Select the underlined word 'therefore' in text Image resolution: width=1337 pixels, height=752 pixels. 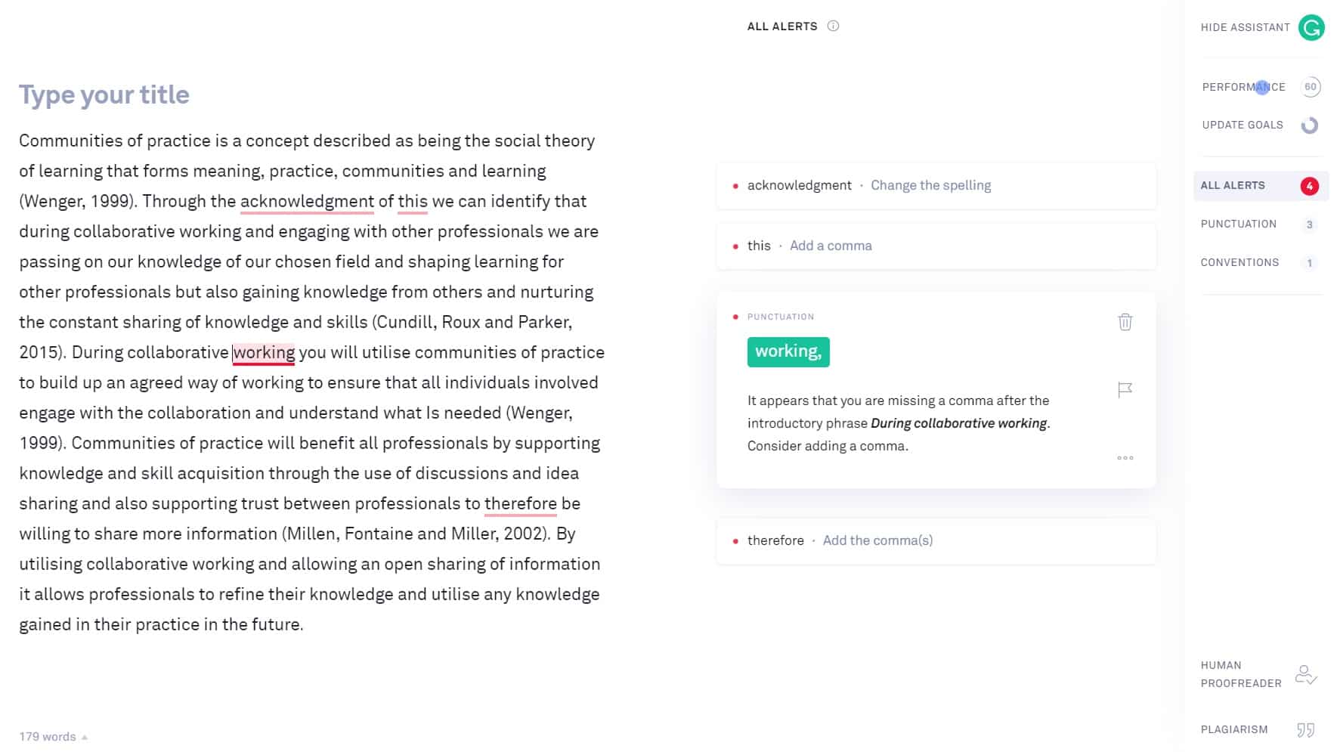pos(520,503)
